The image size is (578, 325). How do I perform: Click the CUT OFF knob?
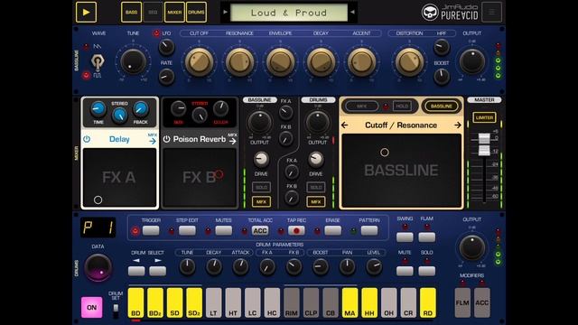pyautogui.click(x=199, y=62)
